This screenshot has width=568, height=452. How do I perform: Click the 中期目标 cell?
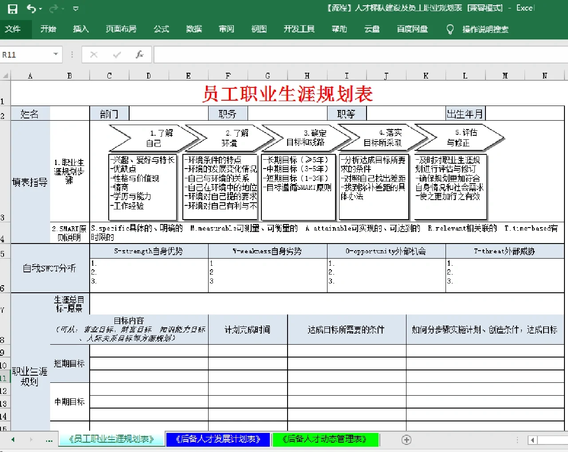(x=70, y=401)
